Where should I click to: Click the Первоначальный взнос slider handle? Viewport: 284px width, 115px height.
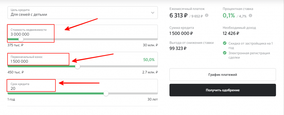[x=78, y=66]
